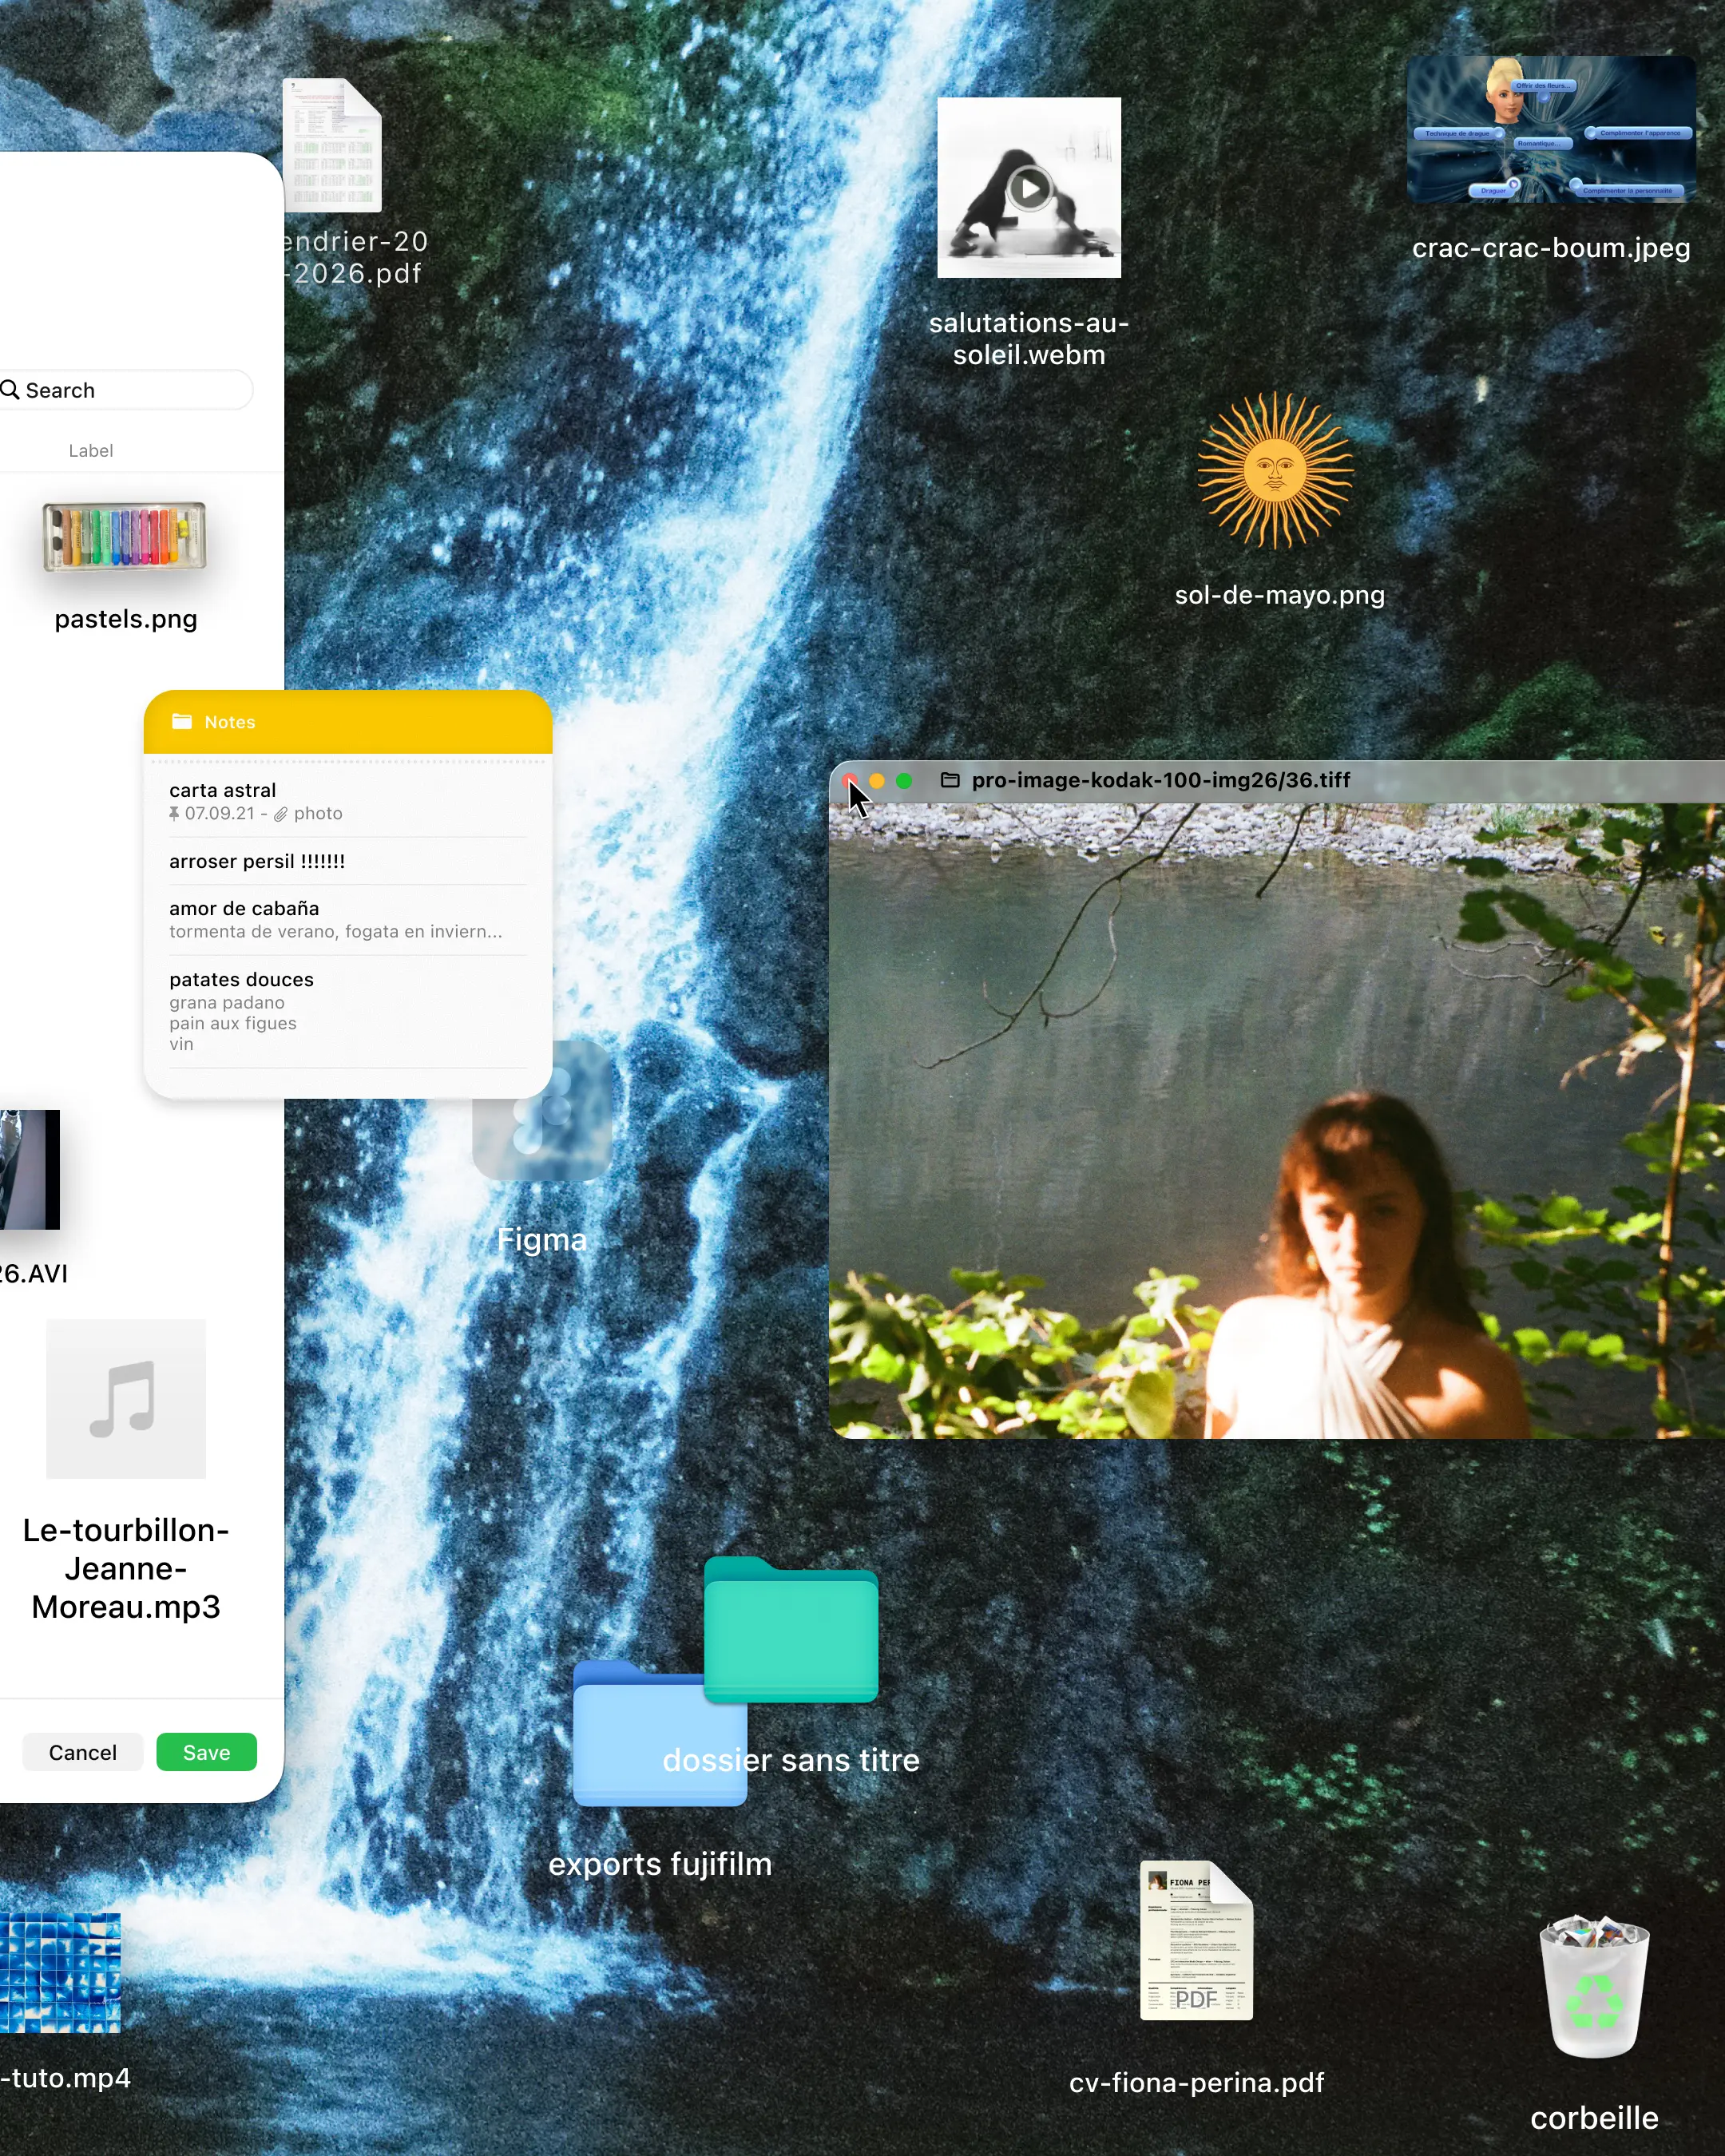Select pastels.png in the save dialog
1725x2156 pixels.
(125, 537)
